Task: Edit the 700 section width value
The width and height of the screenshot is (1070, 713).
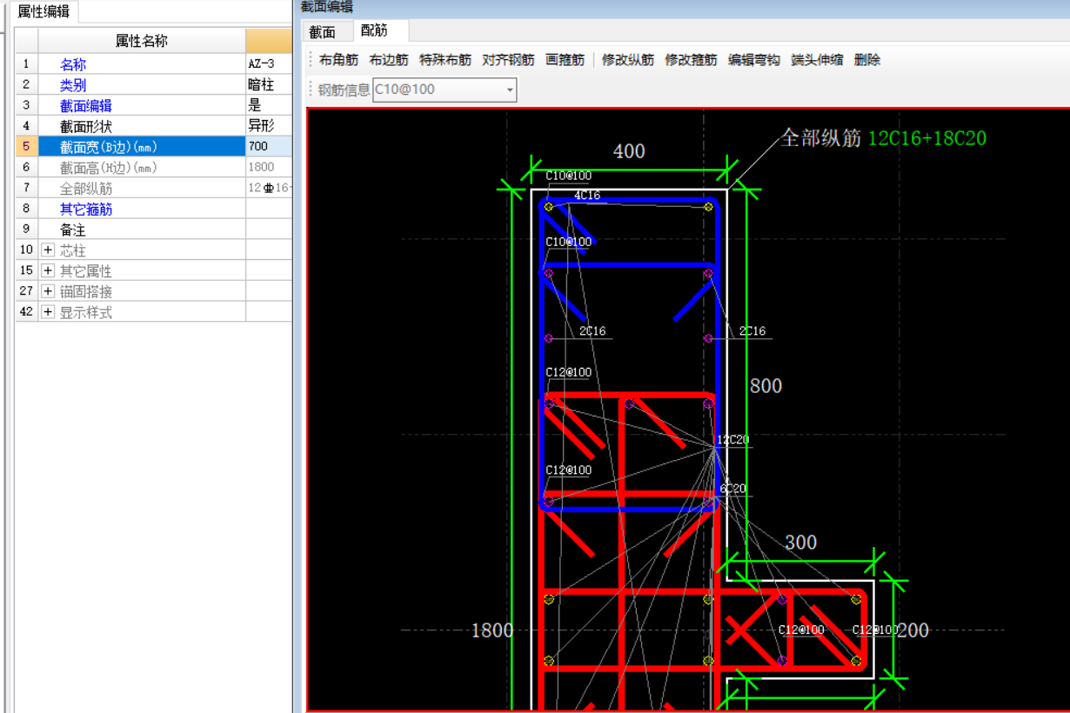Action: click(x=269, y=147)
